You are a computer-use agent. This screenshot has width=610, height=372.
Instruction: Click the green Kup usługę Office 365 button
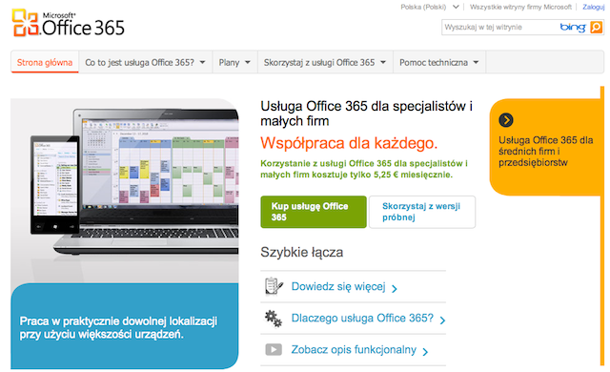coord(314,212)
